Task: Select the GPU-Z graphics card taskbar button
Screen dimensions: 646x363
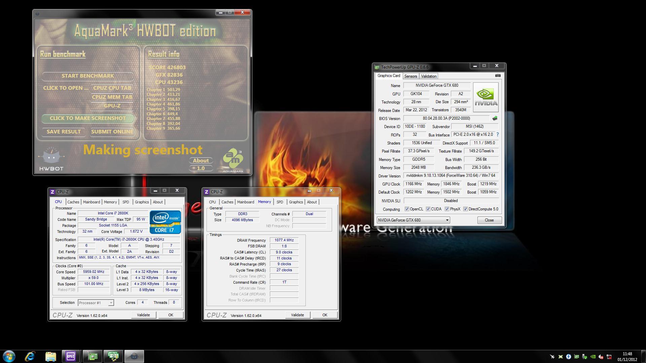Action: coord(93,356)
